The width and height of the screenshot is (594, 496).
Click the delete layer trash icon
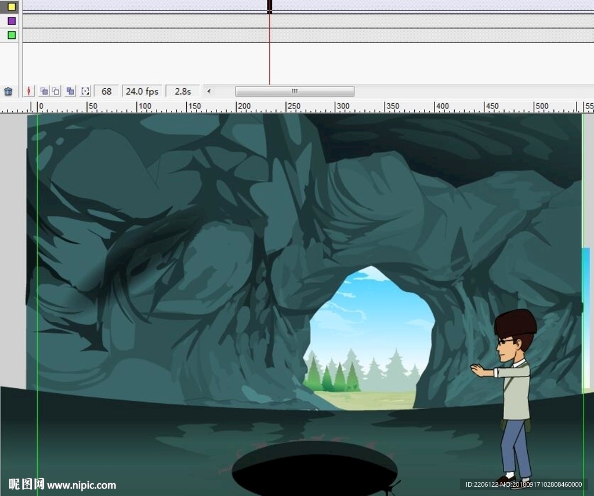click(8, 92)
